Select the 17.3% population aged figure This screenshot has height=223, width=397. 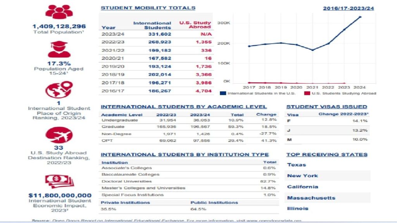(x=59, y=63)
